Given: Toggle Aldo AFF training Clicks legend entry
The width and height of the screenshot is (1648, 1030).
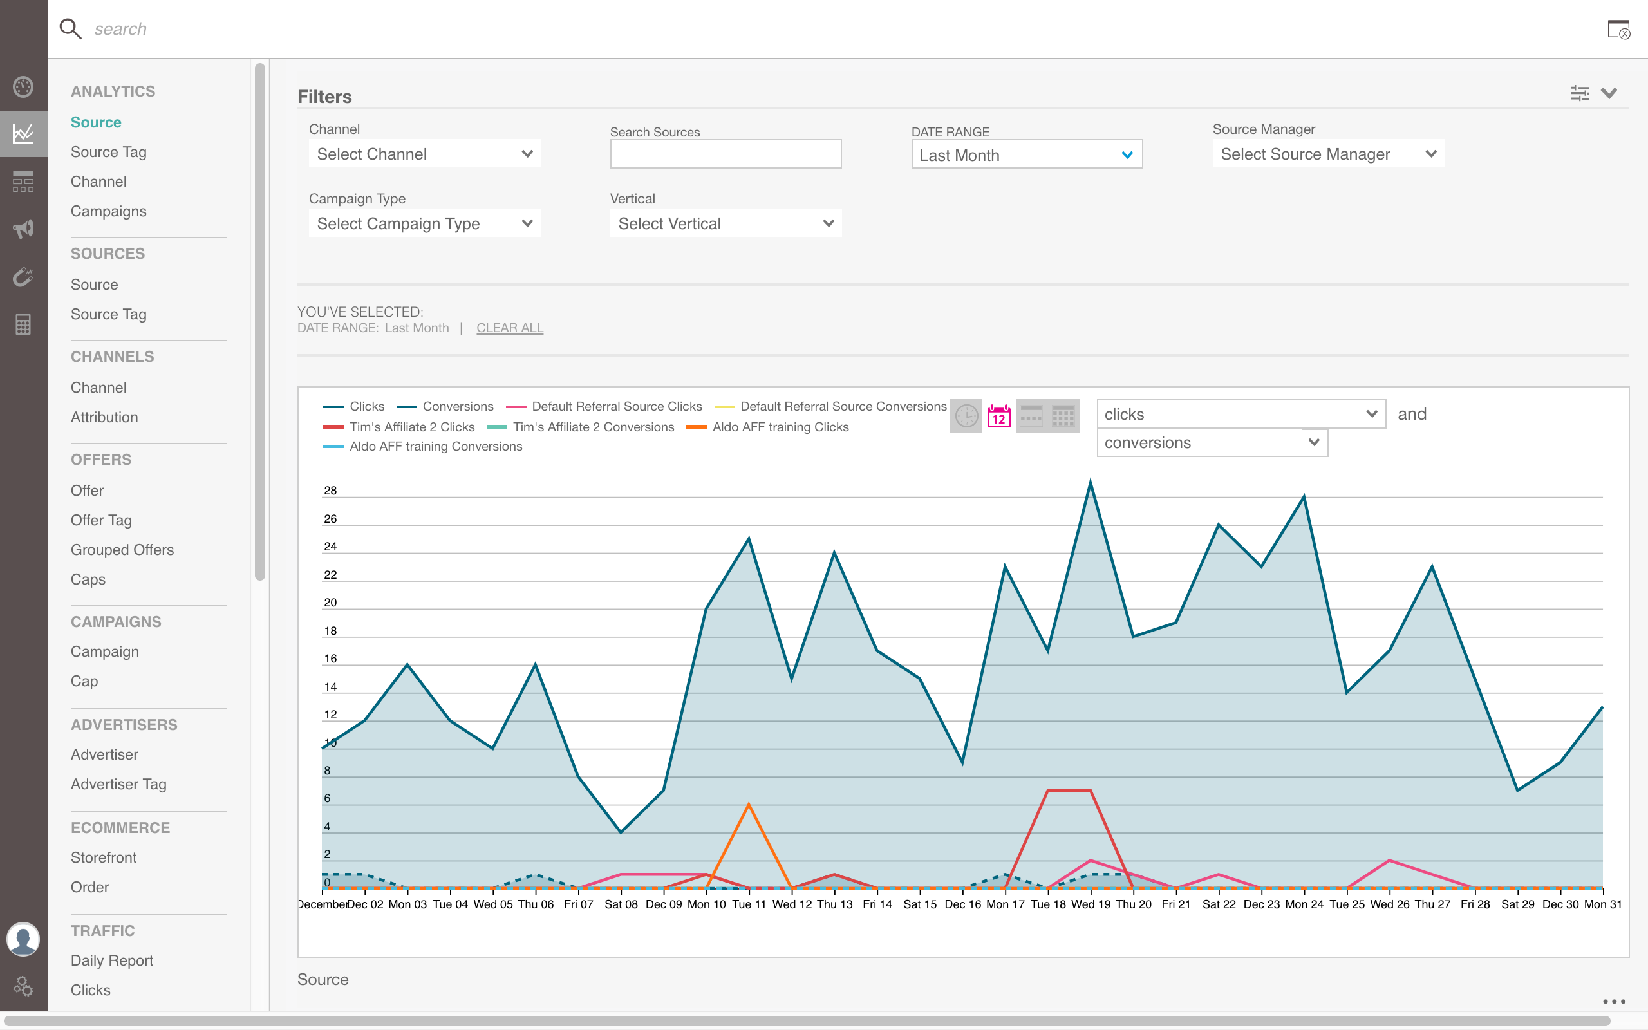Looking at the screenshot, I should point(780,427).
